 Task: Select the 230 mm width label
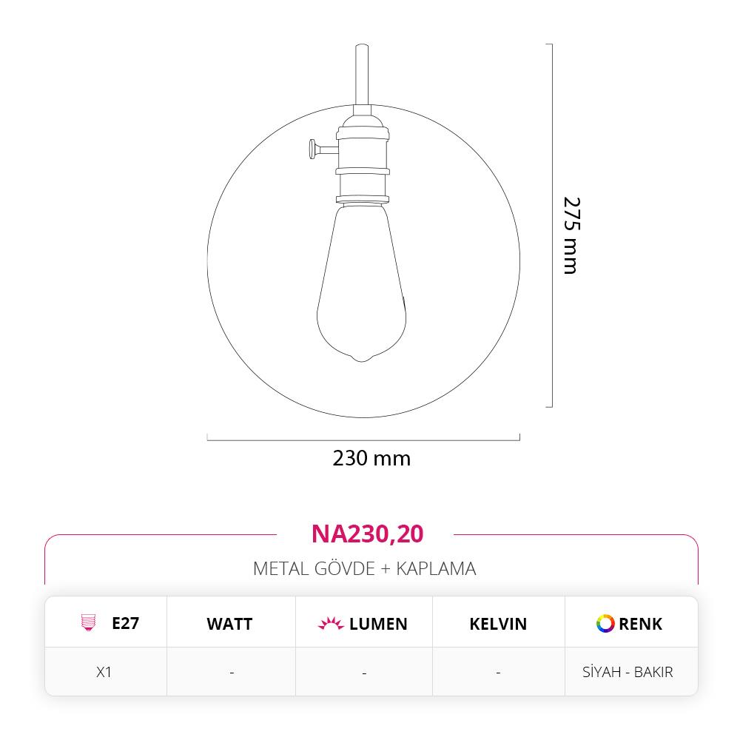point(371,459)
